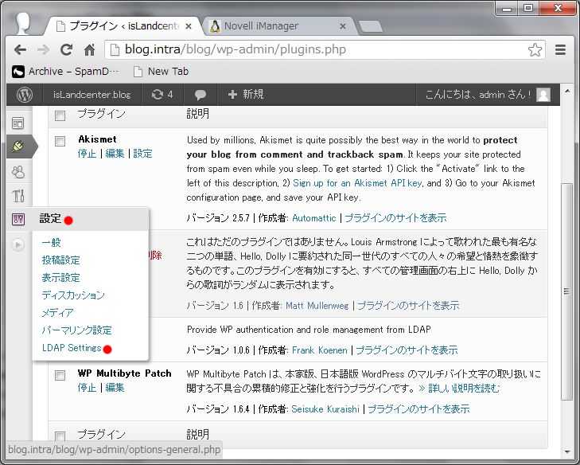Select ディスカッション in the settings submenu
This screenshot has width=580, height=465.
pyautogui.click(x=73, y=295)
